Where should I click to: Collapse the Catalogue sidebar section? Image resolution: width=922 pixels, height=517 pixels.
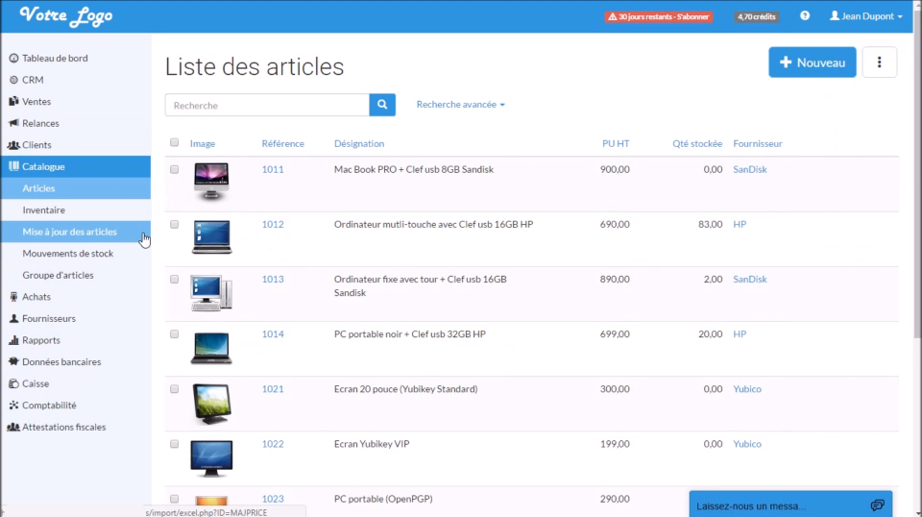(x=44, y=167)
